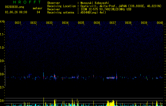Click the 0638 time marker
Viewport: 166px width, 106px height.
(x=128, y=23)
